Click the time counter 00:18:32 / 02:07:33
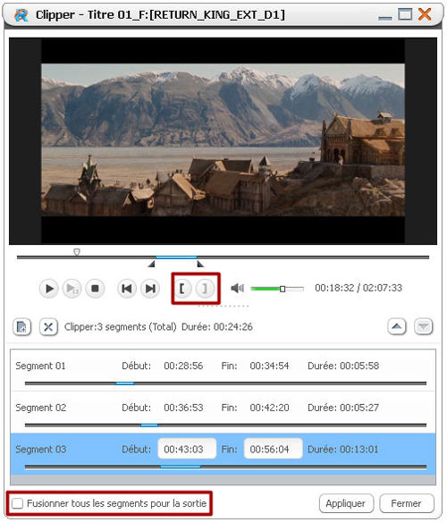The width and height of the screenshot is (447, 522). (x=358, y=288)
